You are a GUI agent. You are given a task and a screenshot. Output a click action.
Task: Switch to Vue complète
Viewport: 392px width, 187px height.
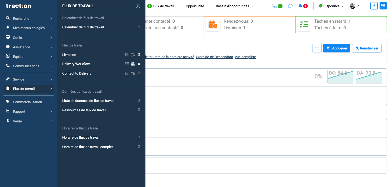(245, 57)
